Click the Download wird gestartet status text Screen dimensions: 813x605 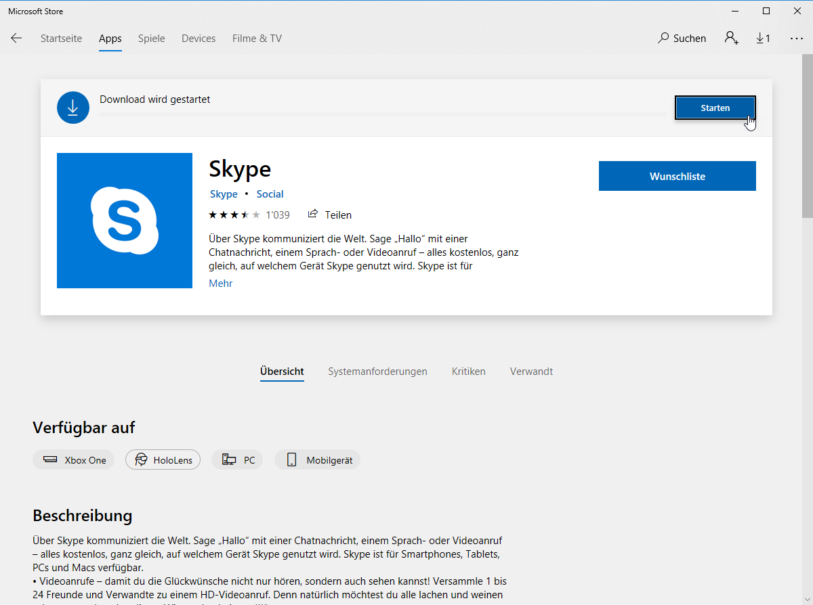[155, 99]
